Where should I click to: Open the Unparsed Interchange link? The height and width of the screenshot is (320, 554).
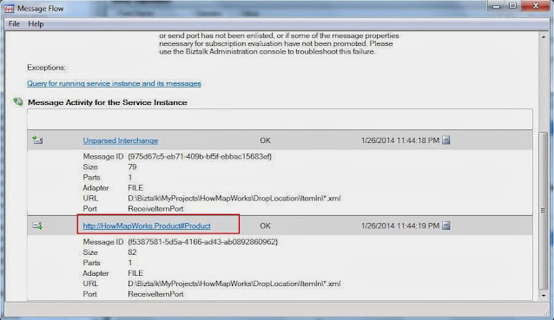click(x=120, y=140)
